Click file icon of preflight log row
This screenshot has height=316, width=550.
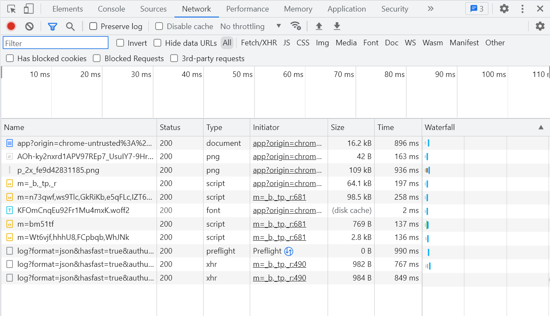(9, 251)
